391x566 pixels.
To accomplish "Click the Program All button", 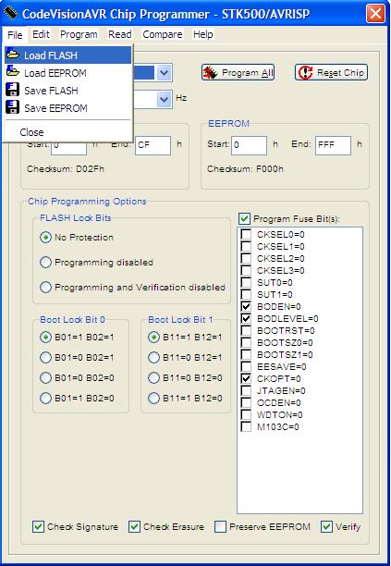I will (x=238, y=72).
